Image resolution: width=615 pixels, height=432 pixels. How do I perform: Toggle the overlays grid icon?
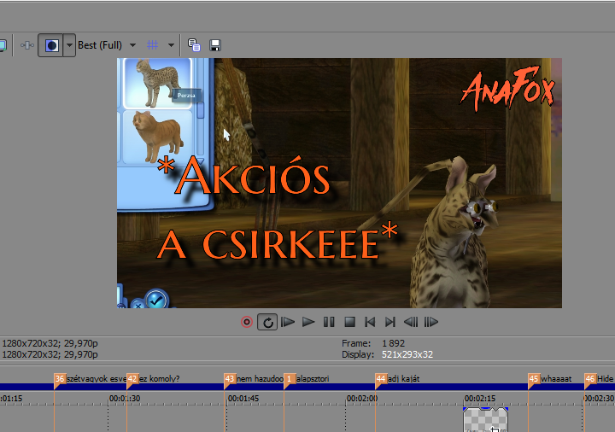152,45
